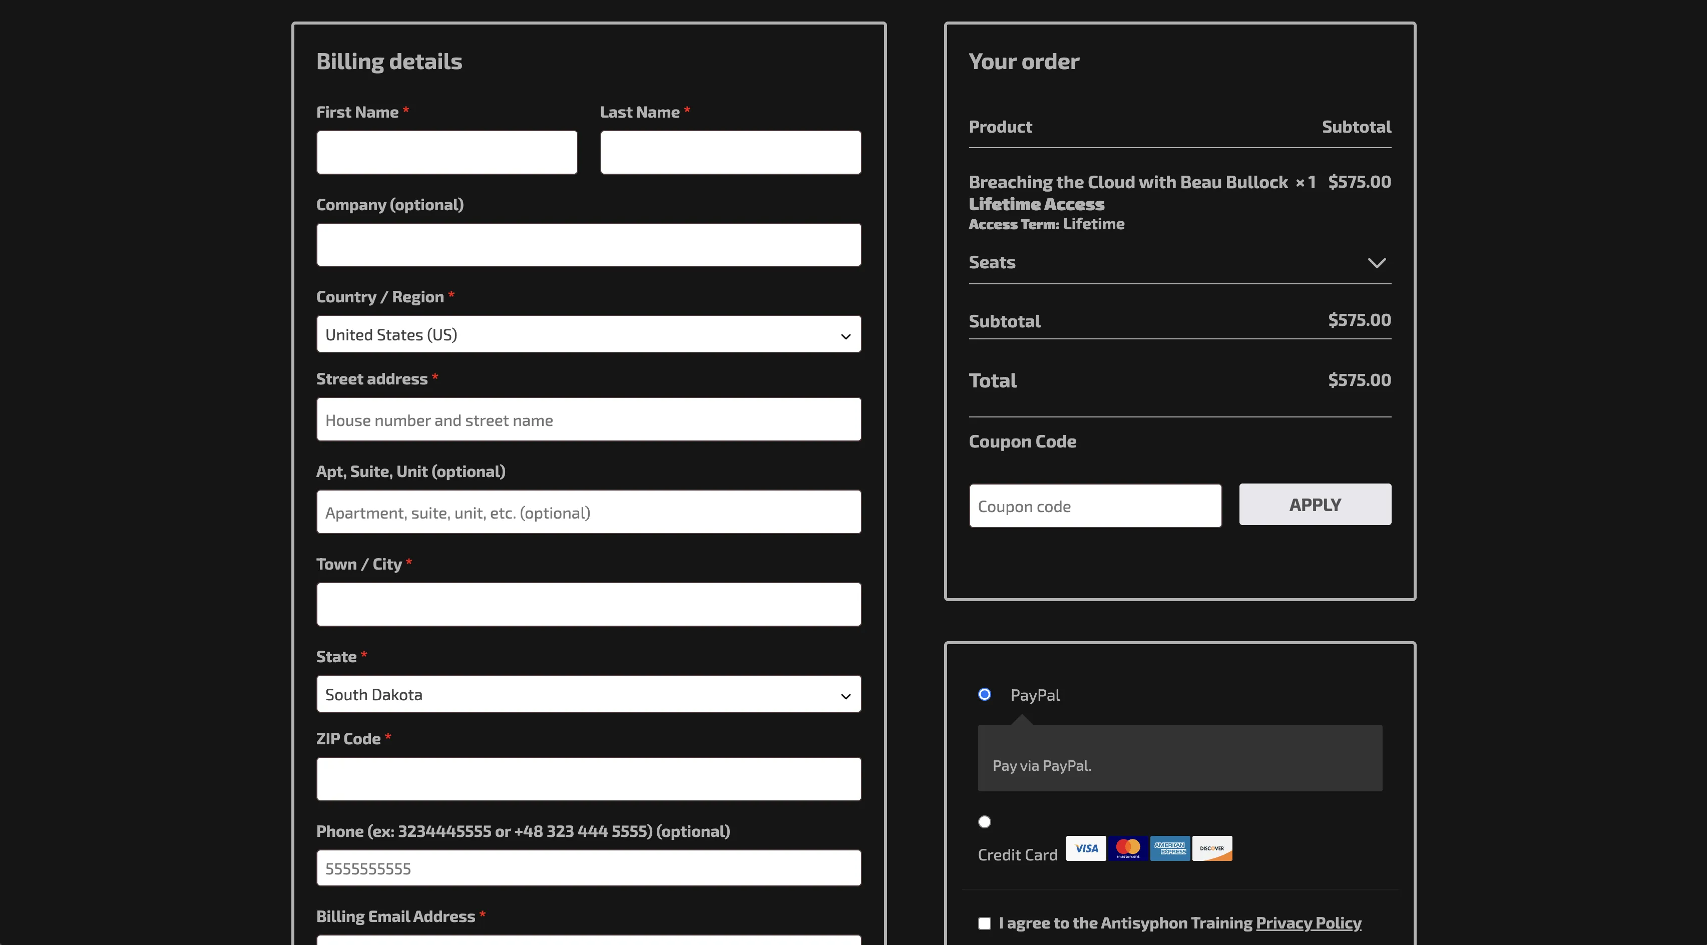The image size is (1707, 945).
Task: Click the American Express icon
Action: coord(1169,848)
